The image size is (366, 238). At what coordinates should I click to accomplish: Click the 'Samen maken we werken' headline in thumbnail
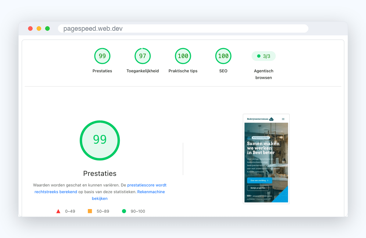[x=263, y=148]
